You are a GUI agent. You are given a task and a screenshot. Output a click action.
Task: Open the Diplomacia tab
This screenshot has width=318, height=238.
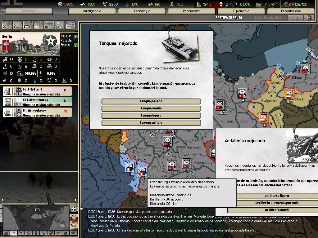(x=241, y=11)
